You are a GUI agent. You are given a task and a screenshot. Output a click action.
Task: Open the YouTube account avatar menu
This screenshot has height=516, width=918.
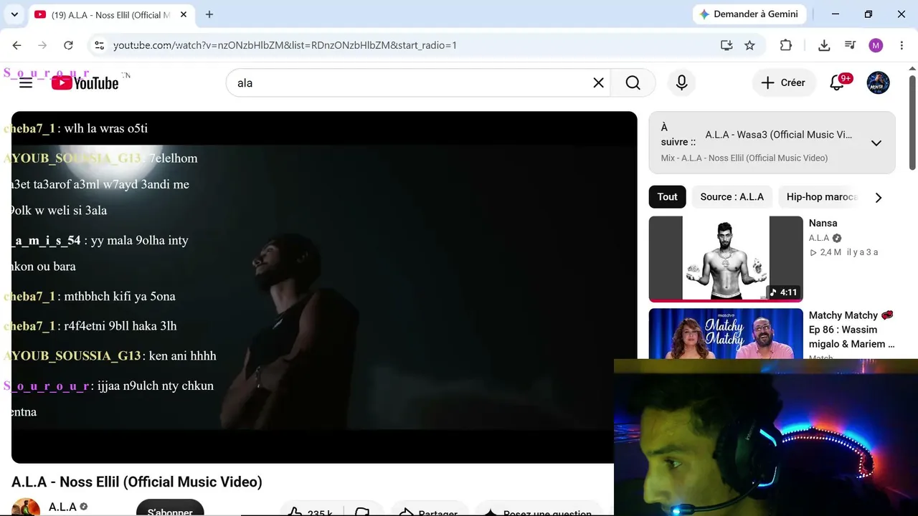pyautogui.click(x=878, y=83)
